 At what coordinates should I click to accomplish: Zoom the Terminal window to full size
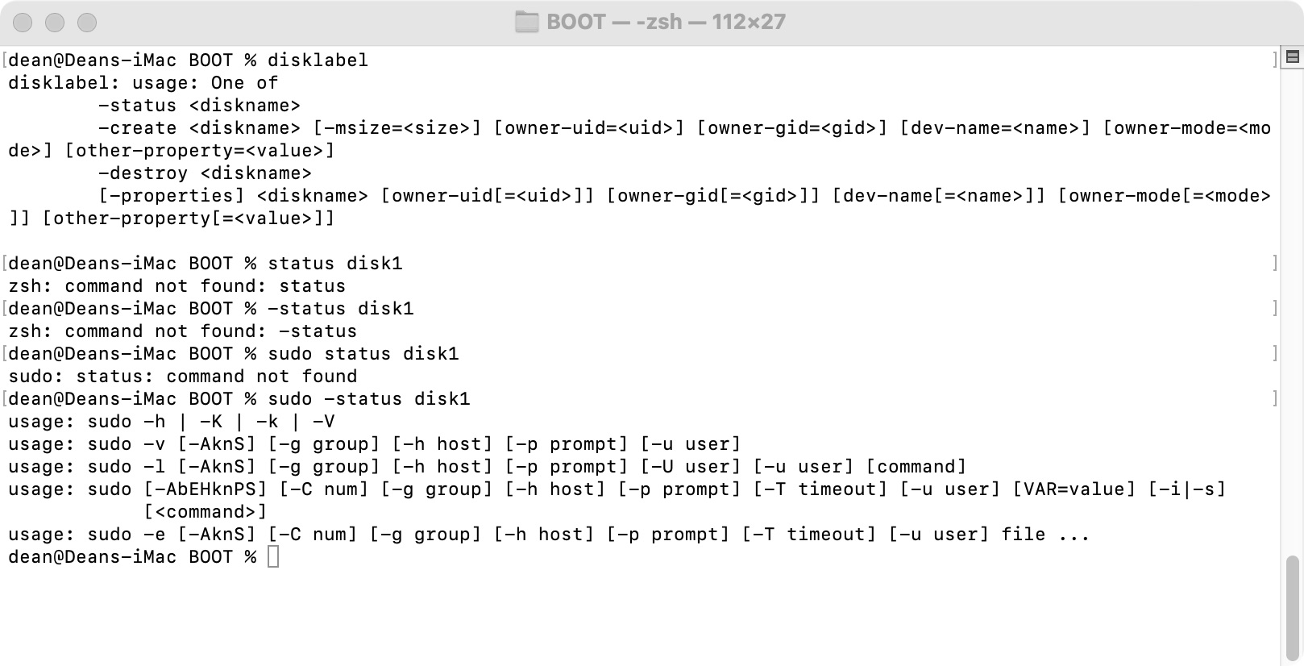(87, 23)
